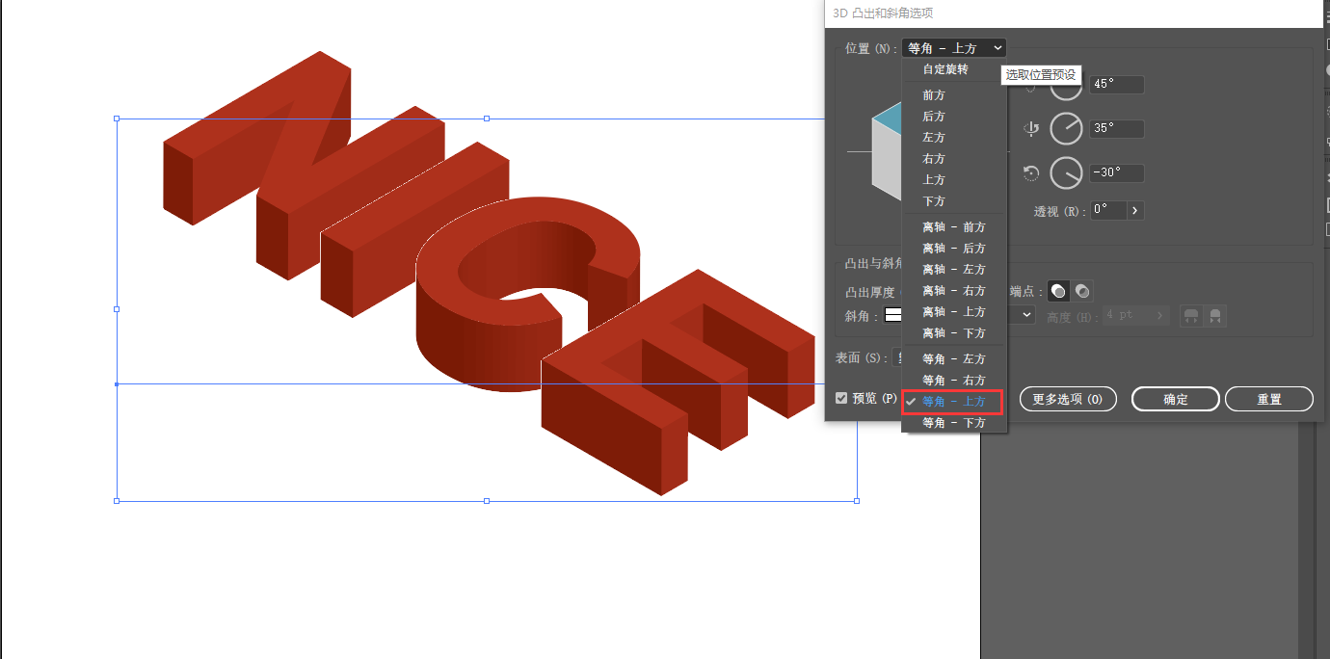Screen dimensions: 1330x659
Task: Select the 下方 preset
Action: pos(954,201)
